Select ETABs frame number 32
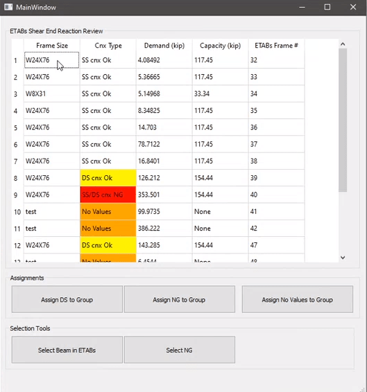 277,60
